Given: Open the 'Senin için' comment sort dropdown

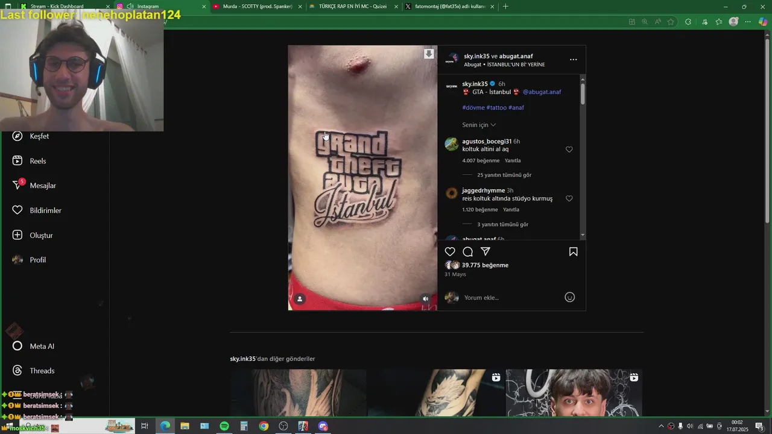Looking at the screenshot, I should 479,125.
